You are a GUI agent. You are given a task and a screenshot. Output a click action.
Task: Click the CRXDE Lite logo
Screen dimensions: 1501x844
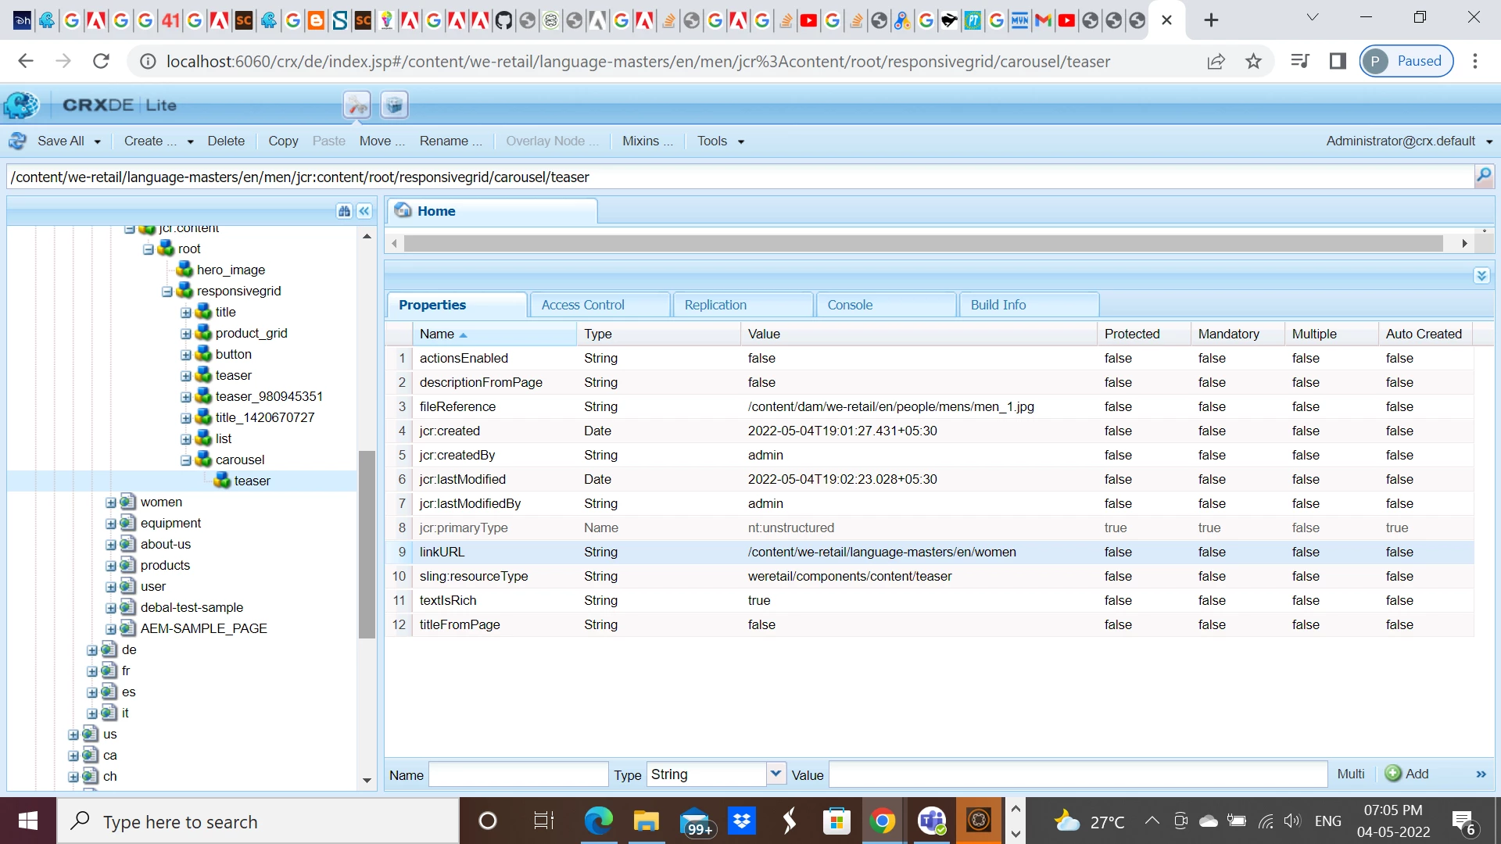click(x=21, y=105)
